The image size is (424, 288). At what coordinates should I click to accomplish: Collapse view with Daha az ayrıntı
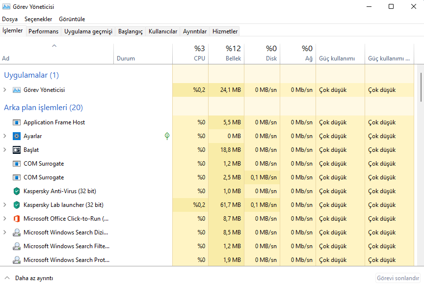point(29,278)
